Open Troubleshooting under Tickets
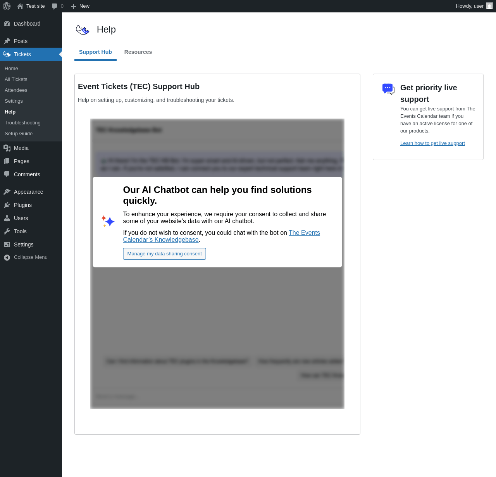Screen dimensions: 496x477 [22, 122]
